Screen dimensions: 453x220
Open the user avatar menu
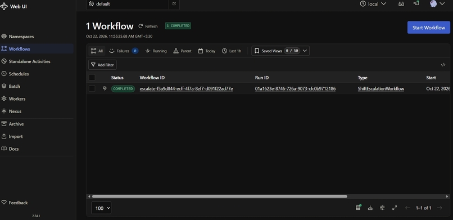click(437, 4)
